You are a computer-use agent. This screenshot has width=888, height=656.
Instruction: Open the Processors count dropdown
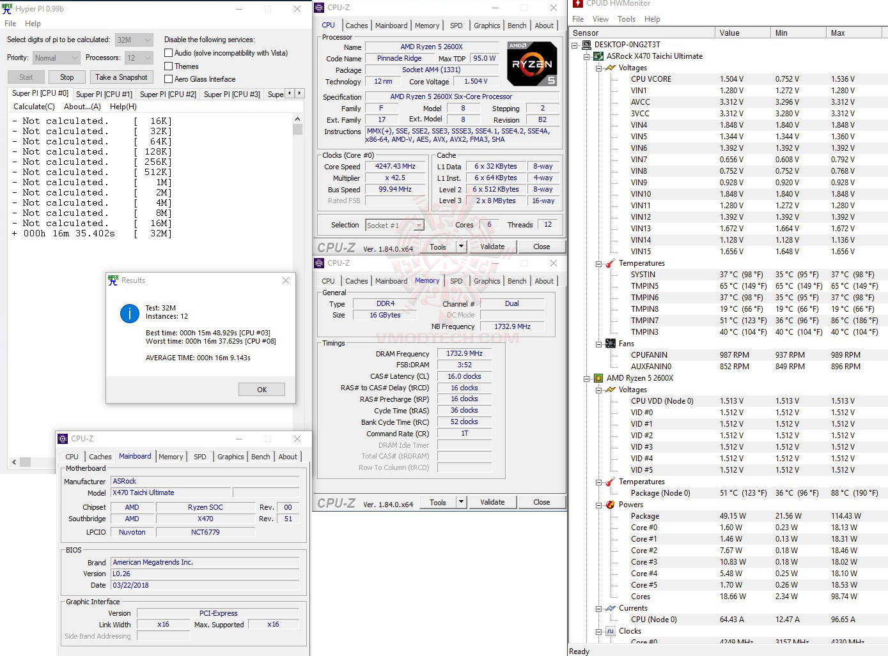coord(139,58)
